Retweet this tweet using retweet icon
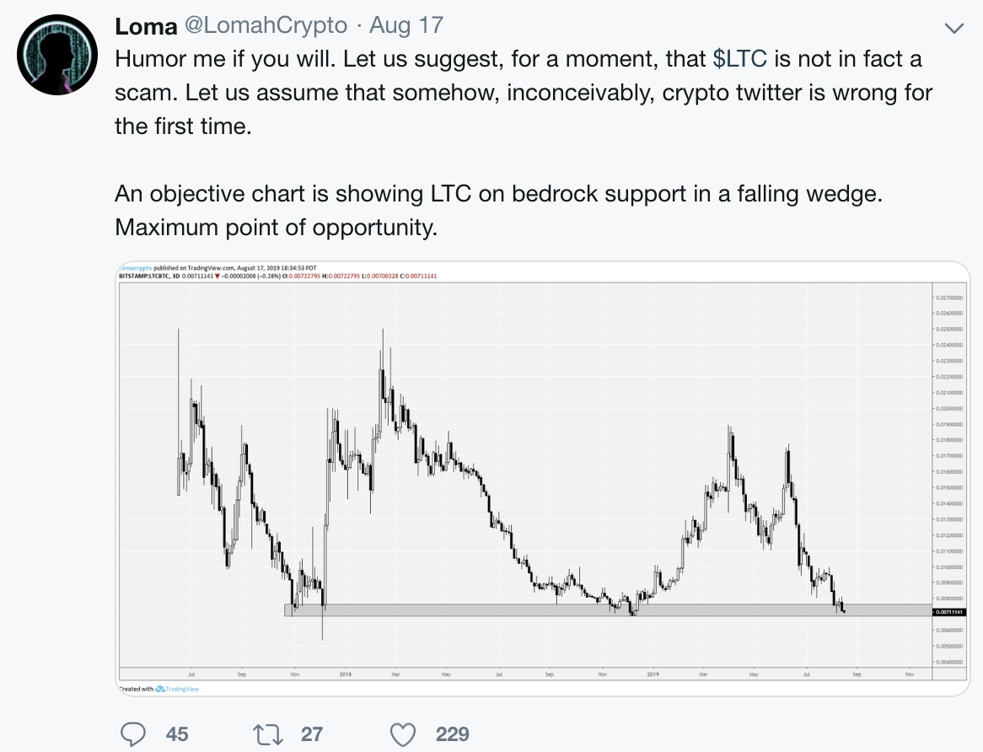This screenshot has height=752, width=983. pyautogui.click(x=270, y=734)
